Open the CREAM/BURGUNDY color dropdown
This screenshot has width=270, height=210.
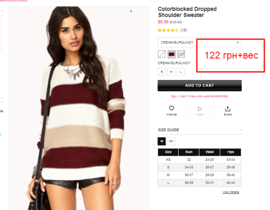(x=199, y=42)
